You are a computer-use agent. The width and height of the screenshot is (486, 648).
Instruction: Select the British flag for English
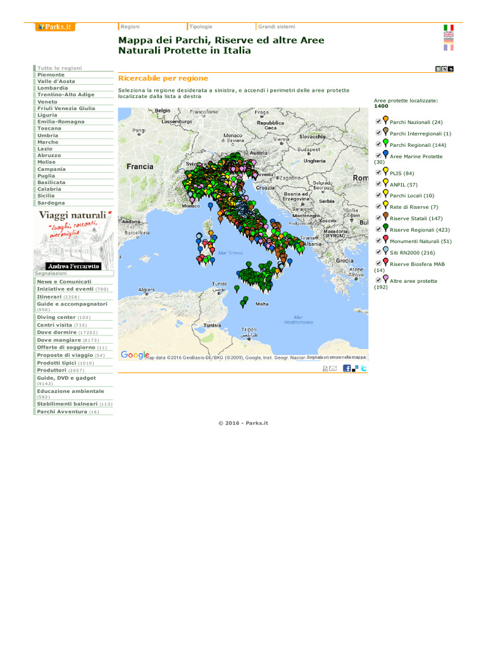tap(449, 34)
